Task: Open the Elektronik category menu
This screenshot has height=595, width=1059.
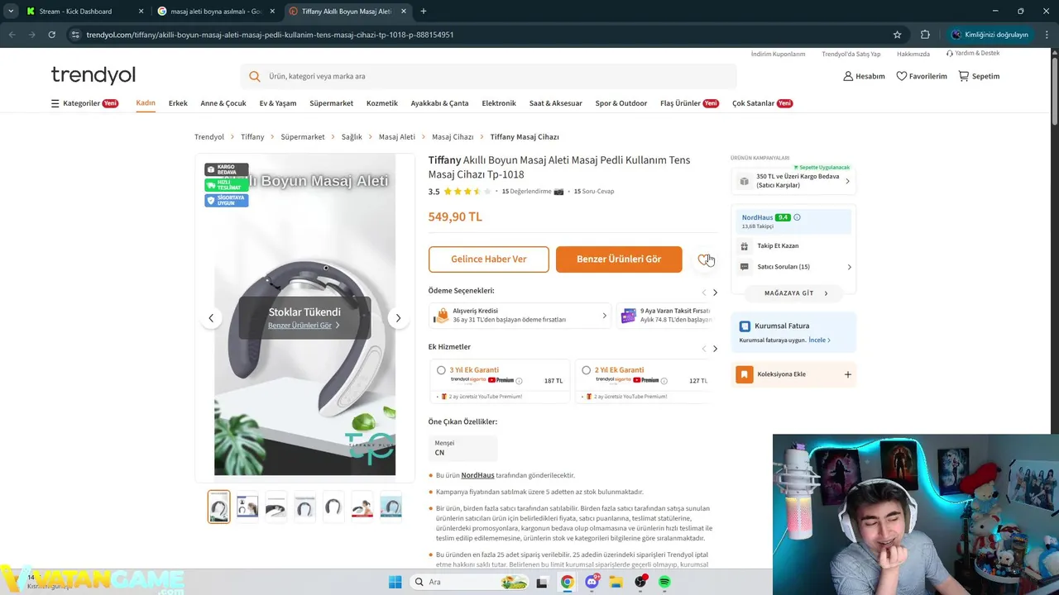Action: point(499,103)
